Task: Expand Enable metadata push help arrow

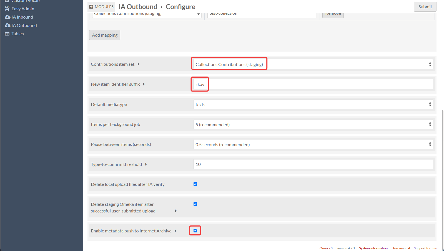Action: (x=175, y=231)
